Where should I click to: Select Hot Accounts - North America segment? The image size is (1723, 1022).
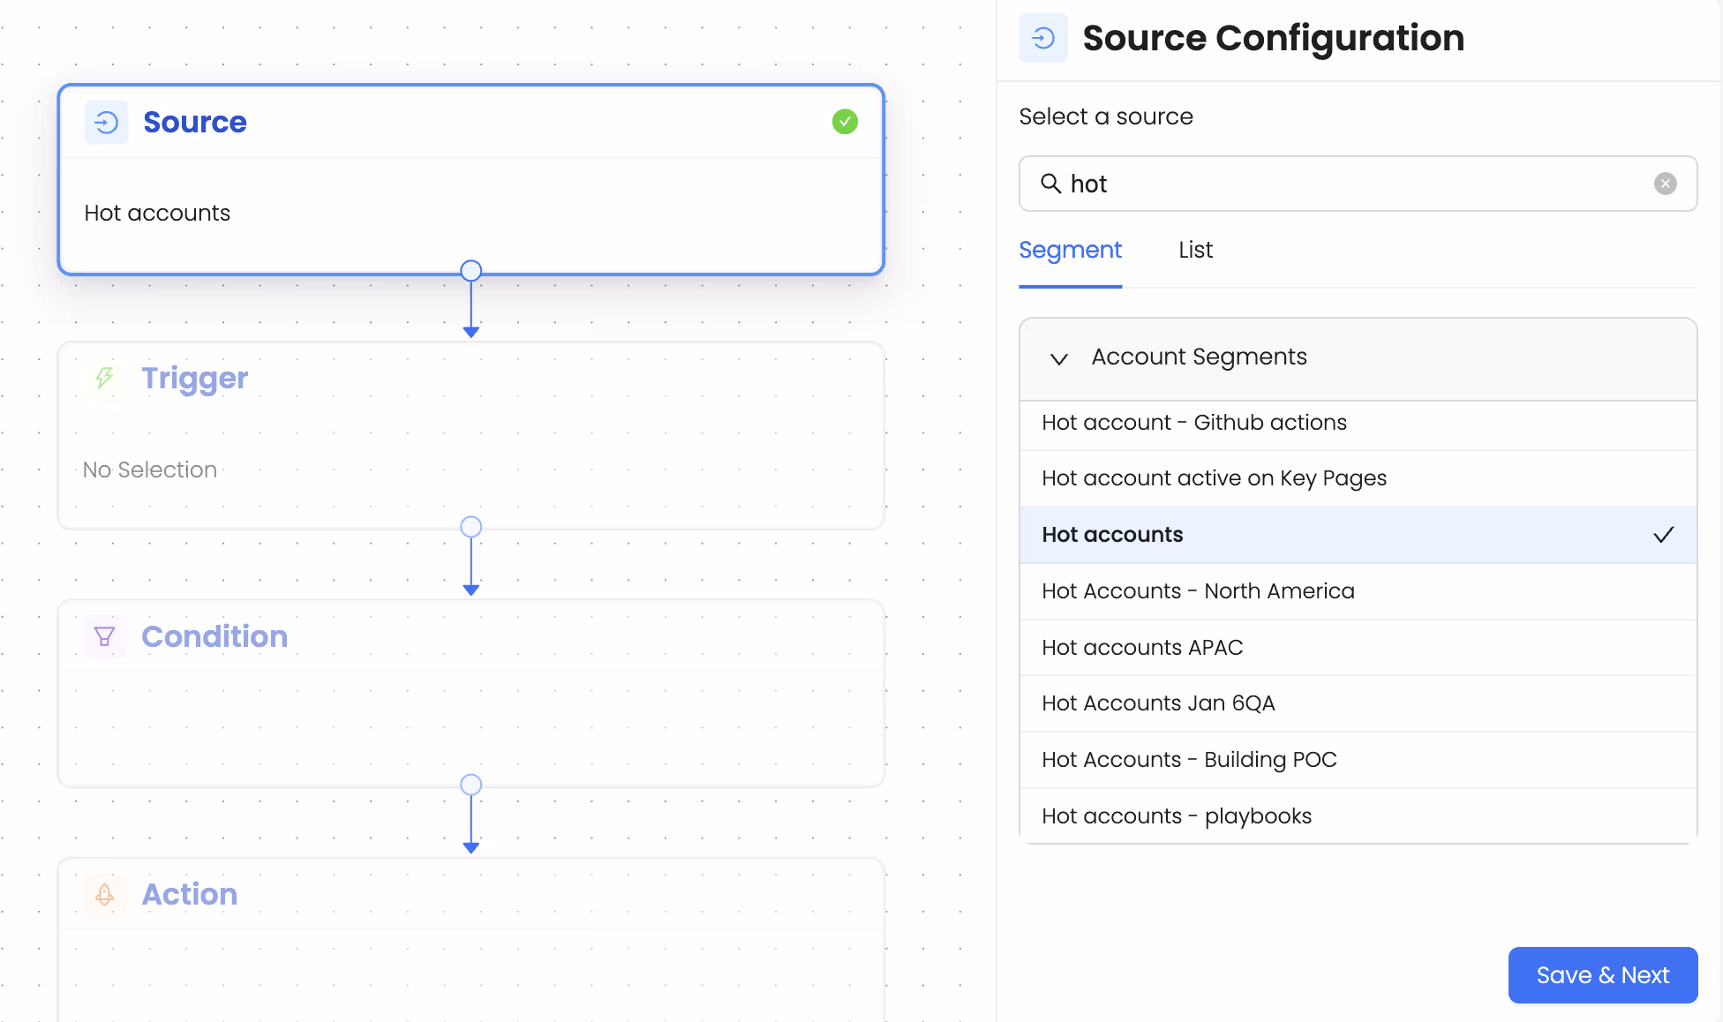(x=1198, y=590)
